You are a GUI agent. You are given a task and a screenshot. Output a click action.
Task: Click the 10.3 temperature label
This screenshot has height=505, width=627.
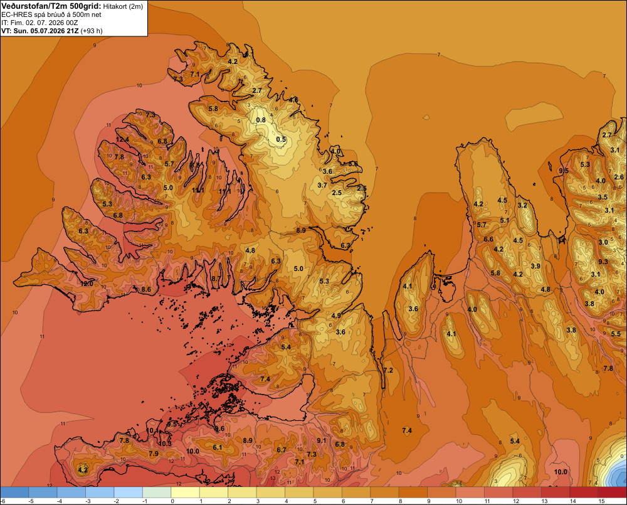point(165,444)
